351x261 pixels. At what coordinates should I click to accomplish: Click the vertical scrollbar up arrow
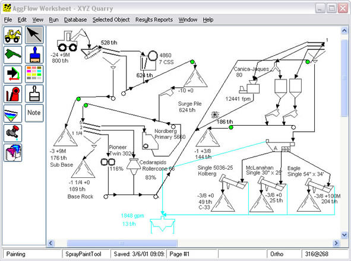point(344,30)
